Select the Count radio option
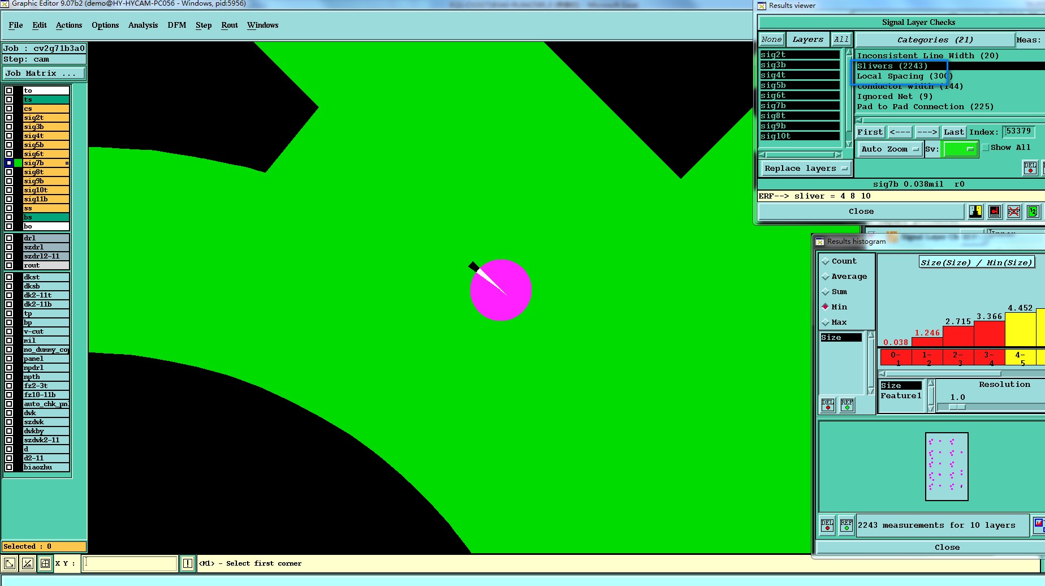 826,261
